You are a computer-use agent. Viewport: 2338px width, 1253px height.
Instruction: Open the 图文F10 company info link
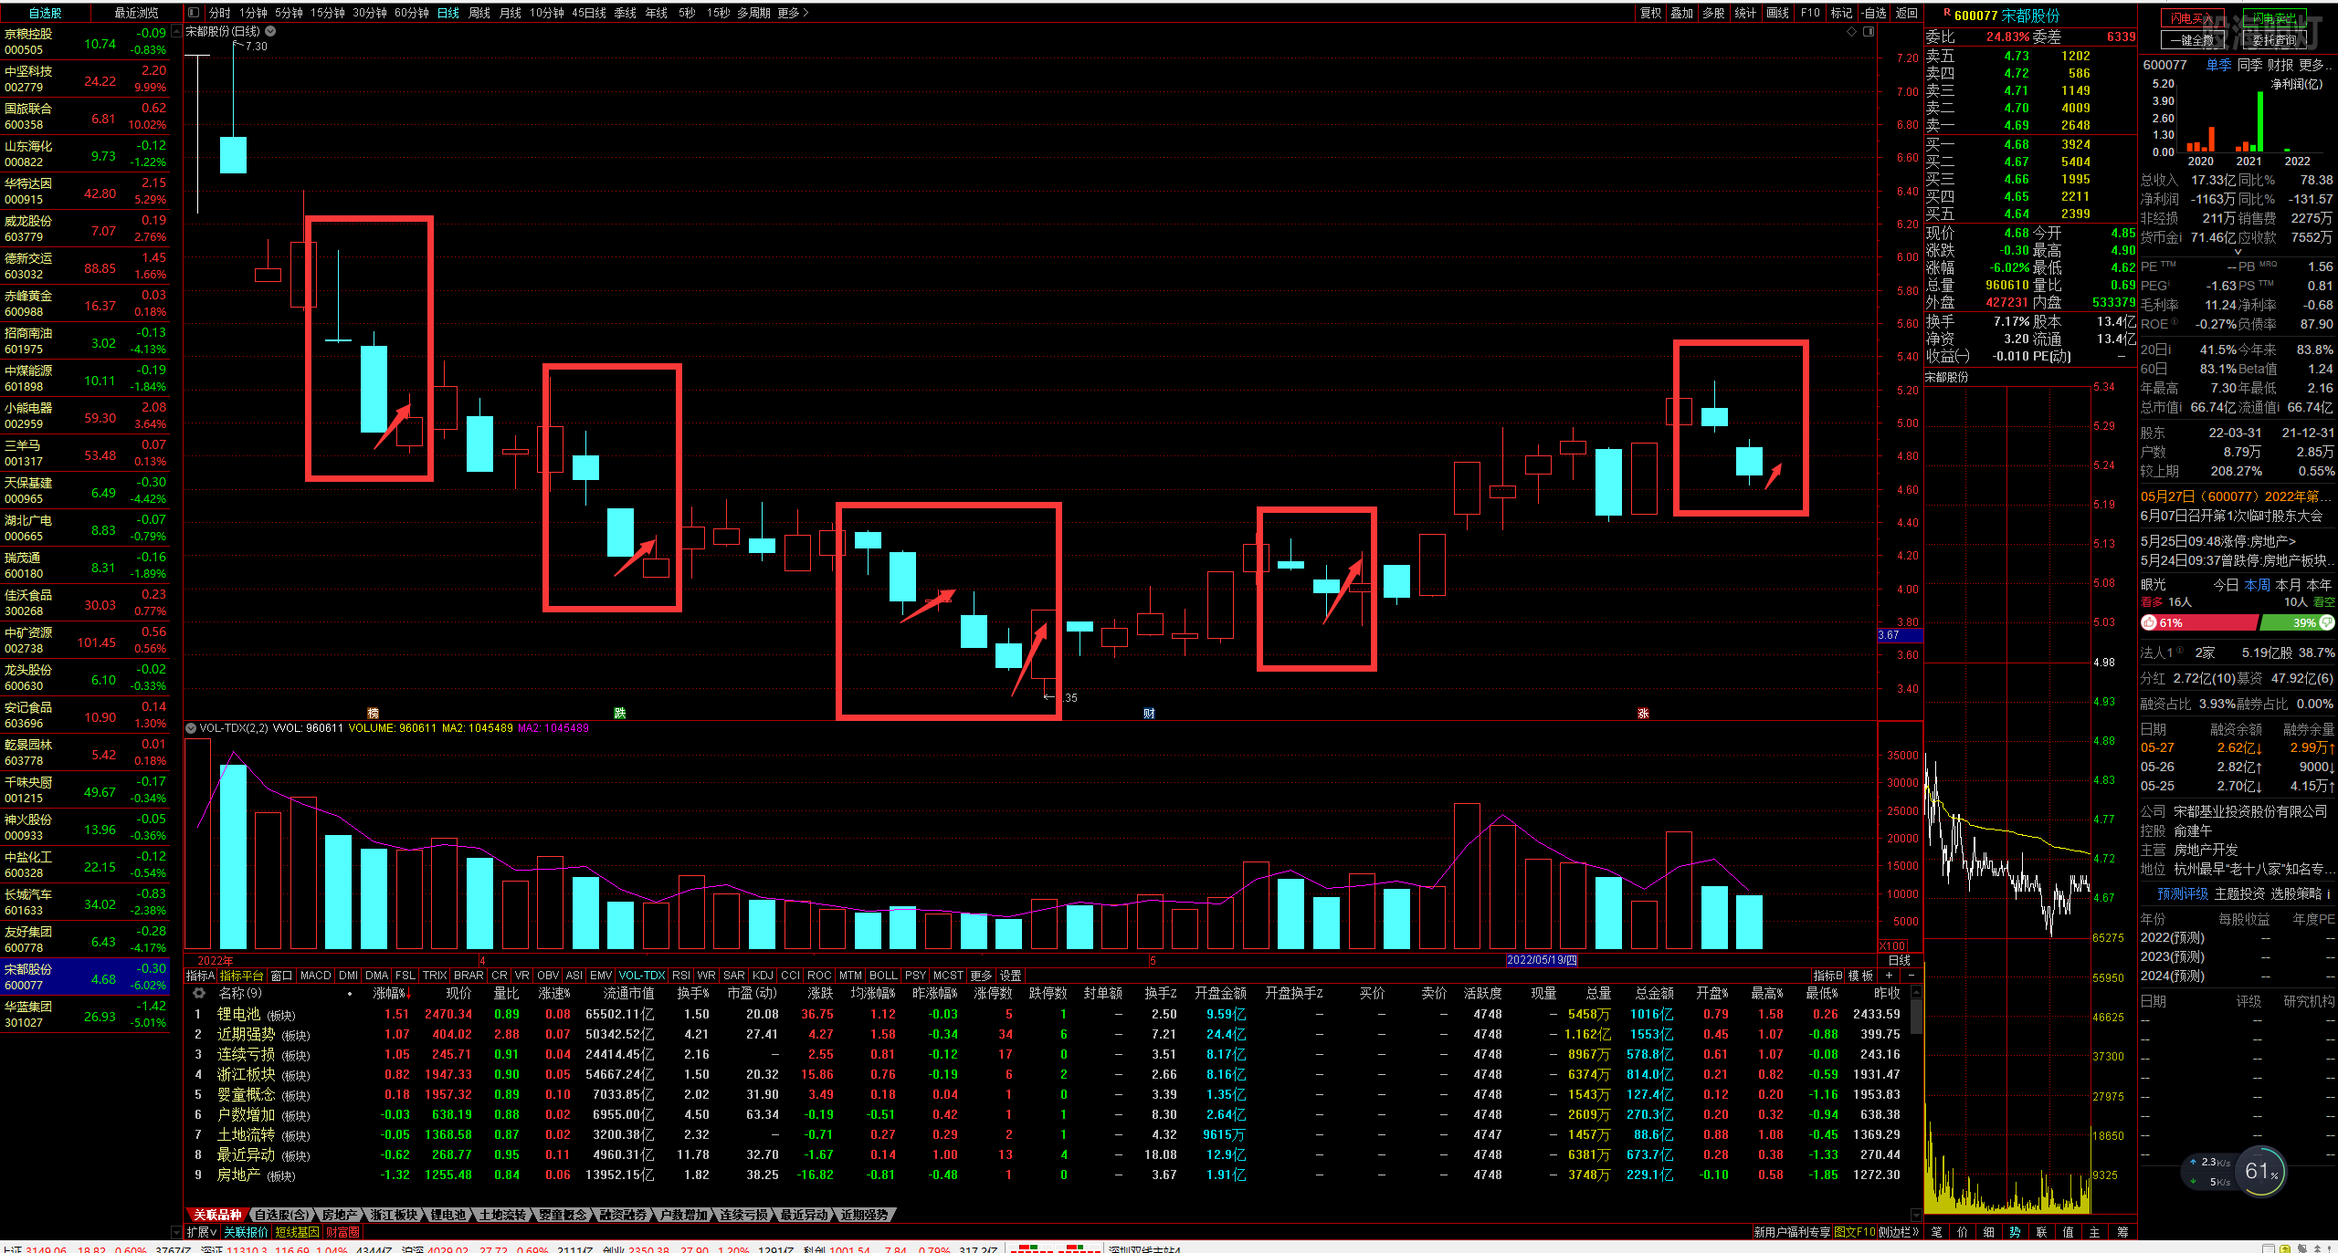tap(1855, 1232)
